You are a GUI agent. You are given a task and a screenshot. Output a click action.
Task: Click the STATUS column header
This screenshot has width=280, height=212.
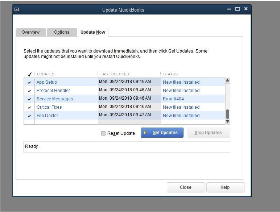click(x=170, y=74)
